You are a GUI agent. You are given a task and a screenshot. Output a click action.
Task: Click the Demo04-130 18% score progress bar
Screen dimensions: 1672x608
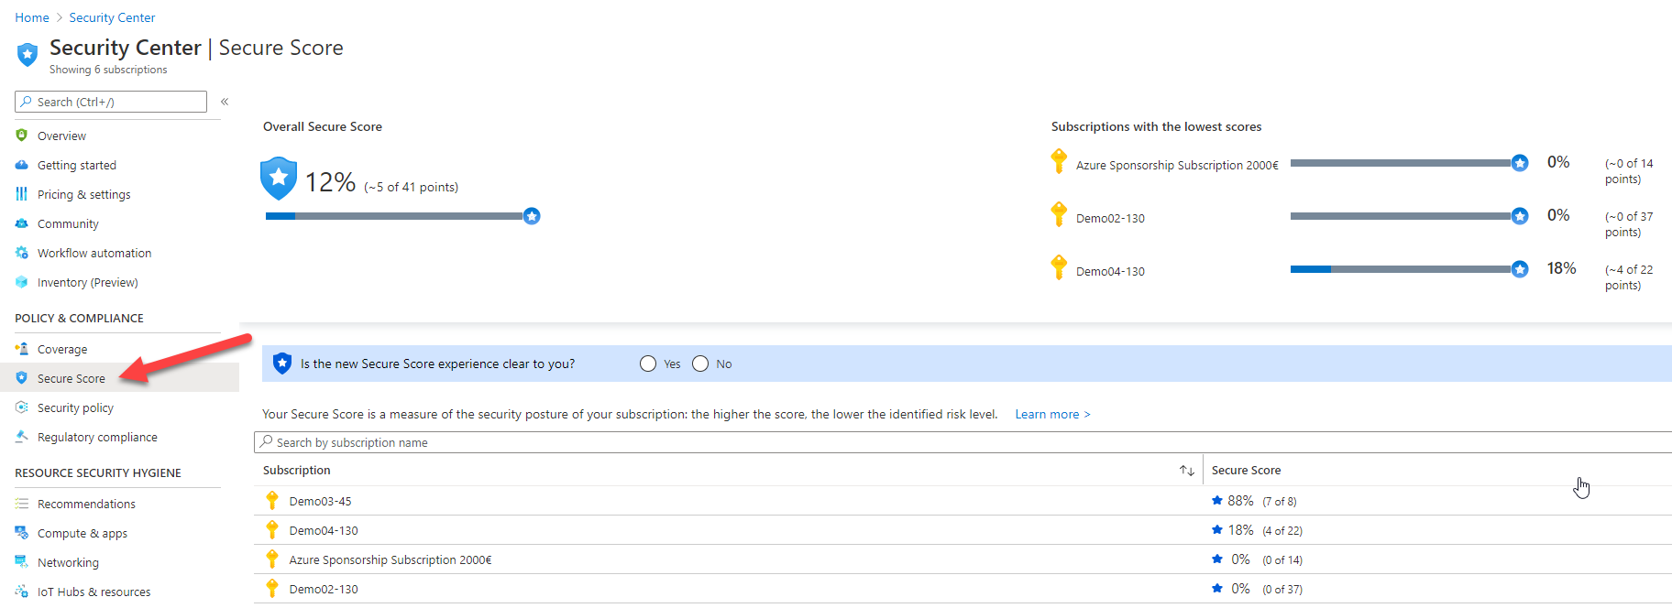(x=1409, y=269)
